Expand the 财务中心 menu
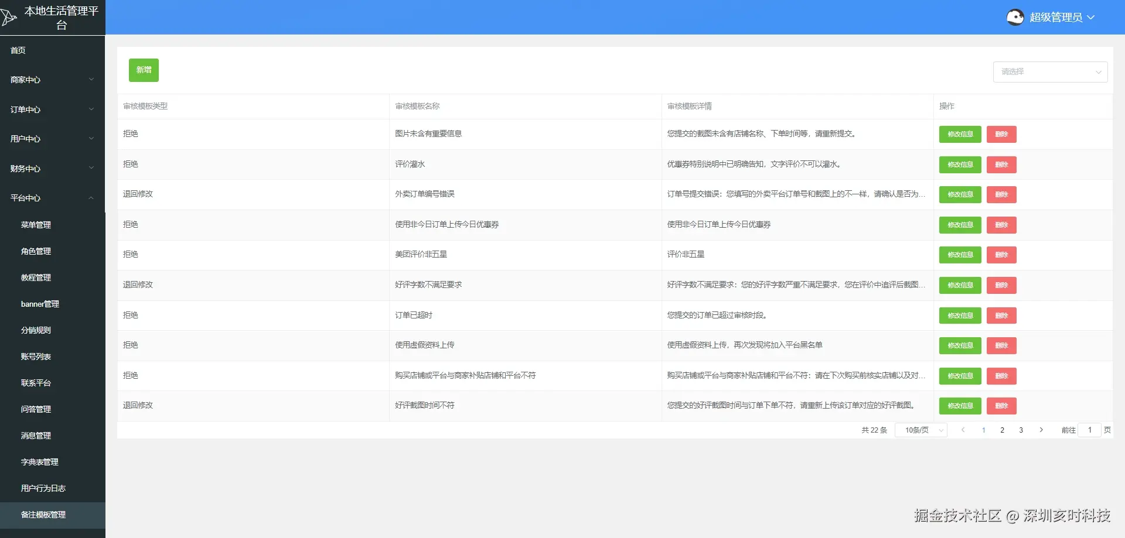Viewport: 1125px width, 538px height. click(53, 169)
